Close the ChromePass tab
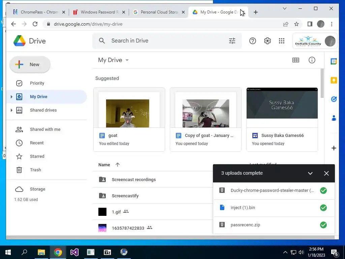The image size is (345, 259). (64, 12)
